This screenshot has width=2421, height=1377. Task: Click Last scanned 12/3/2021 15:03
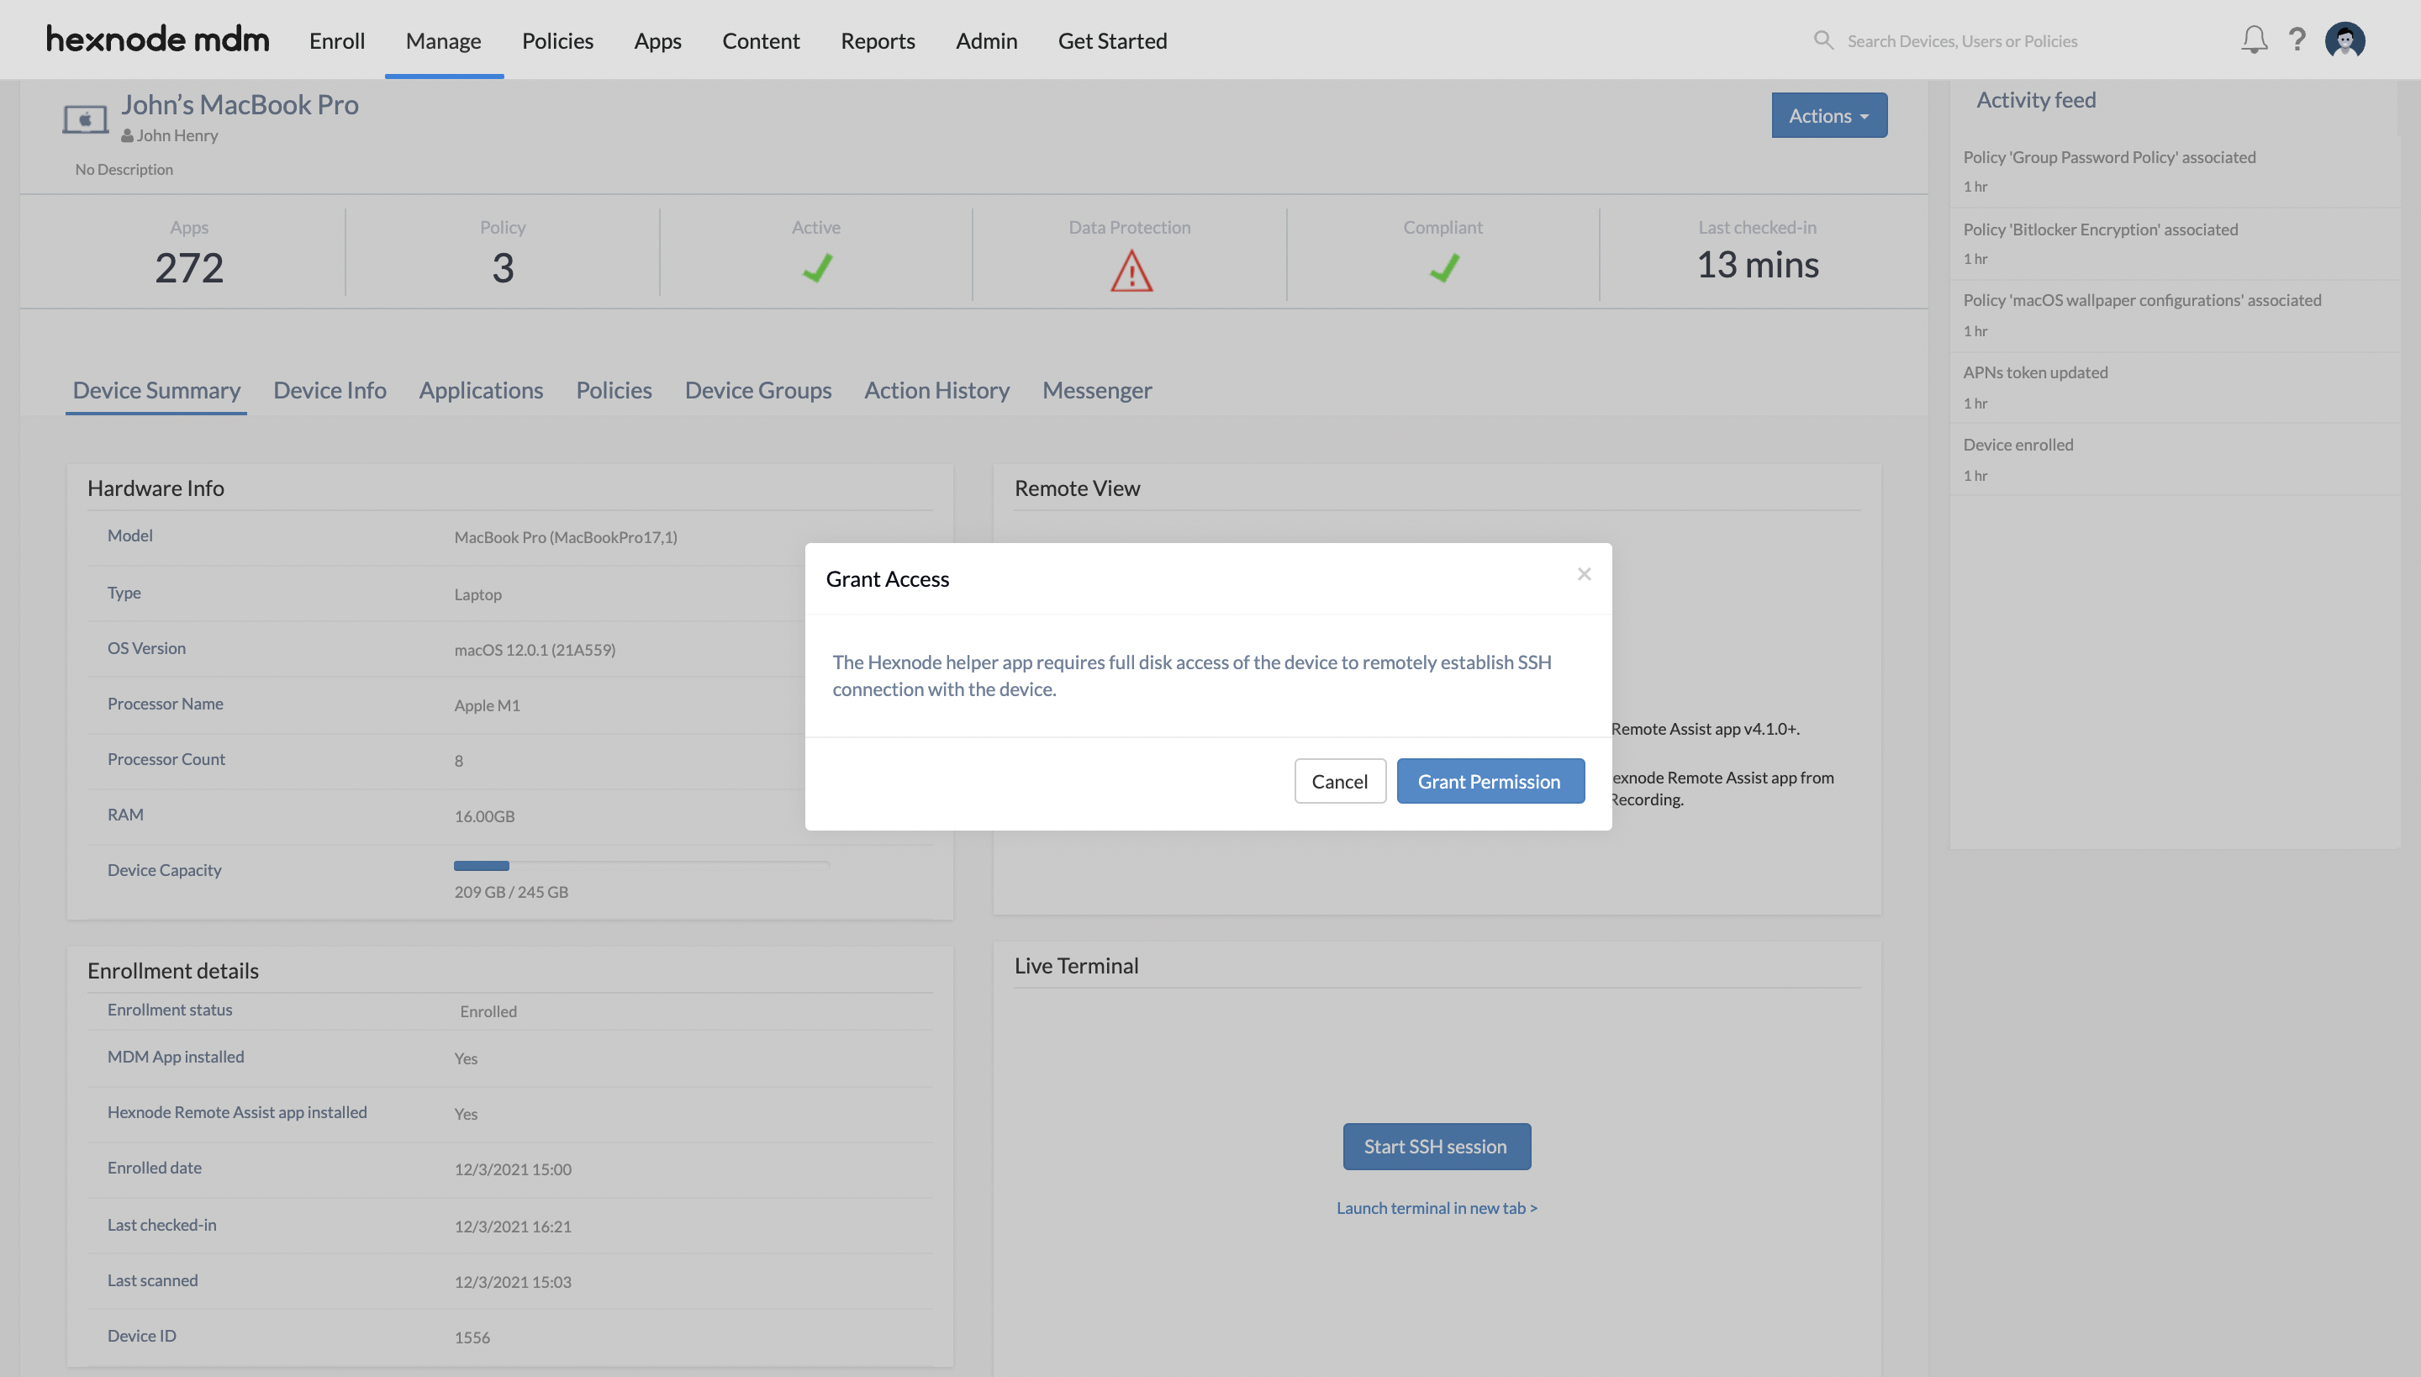[x=513, y=1281]
